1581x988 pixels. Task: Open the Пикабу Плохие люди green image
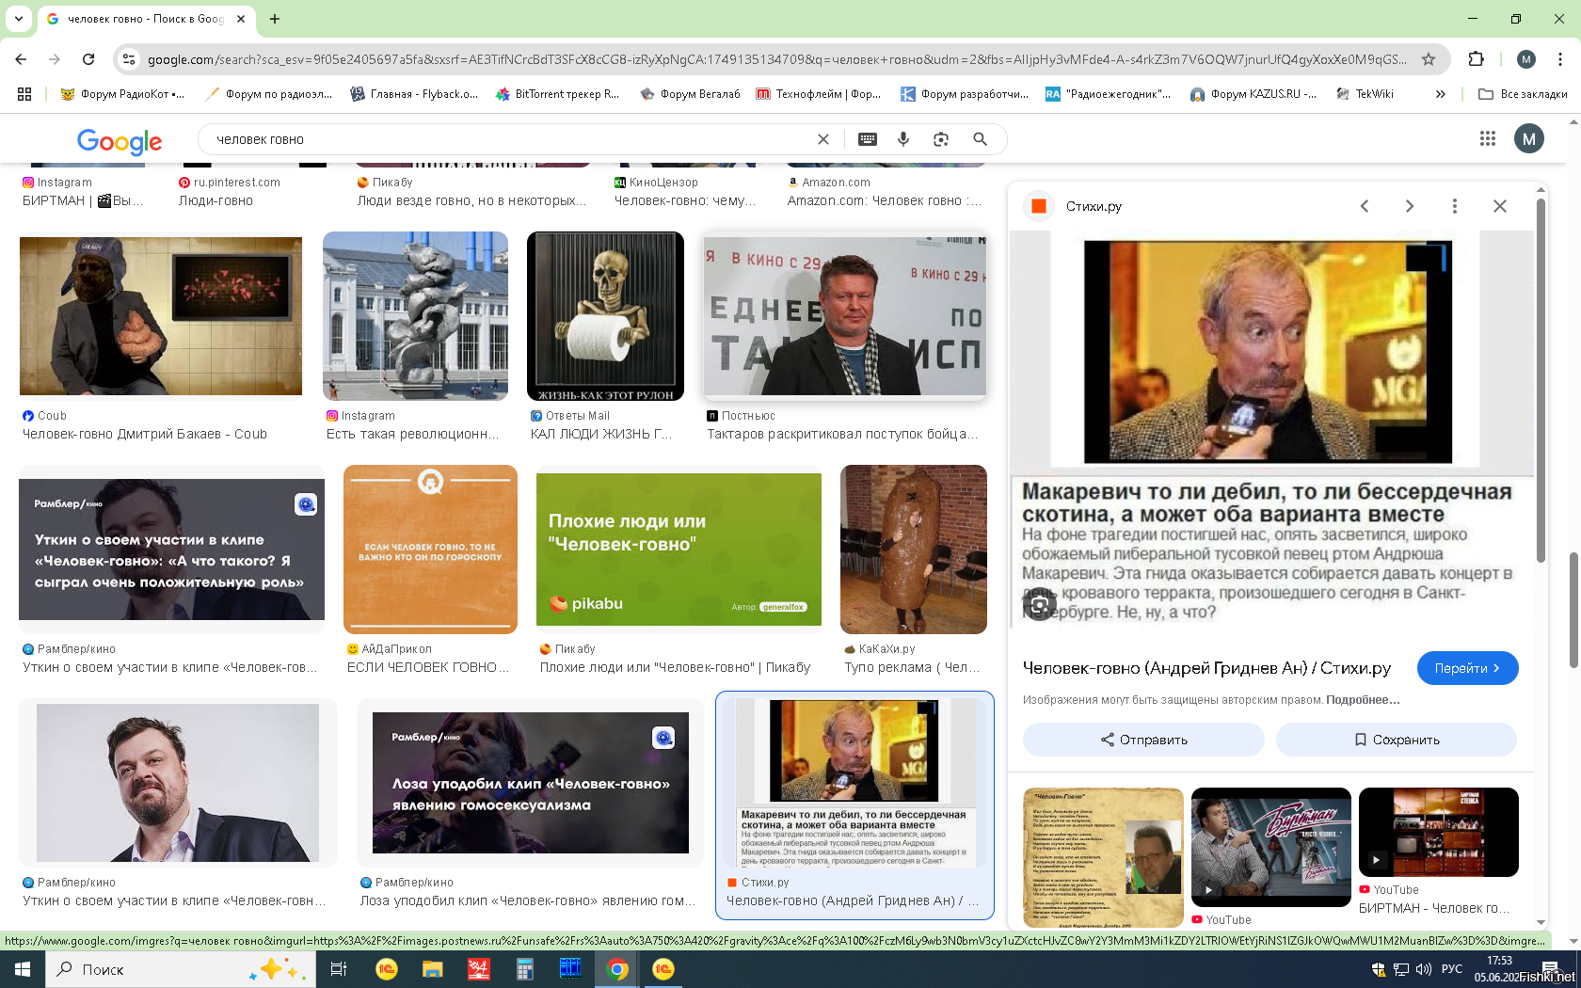679,550
